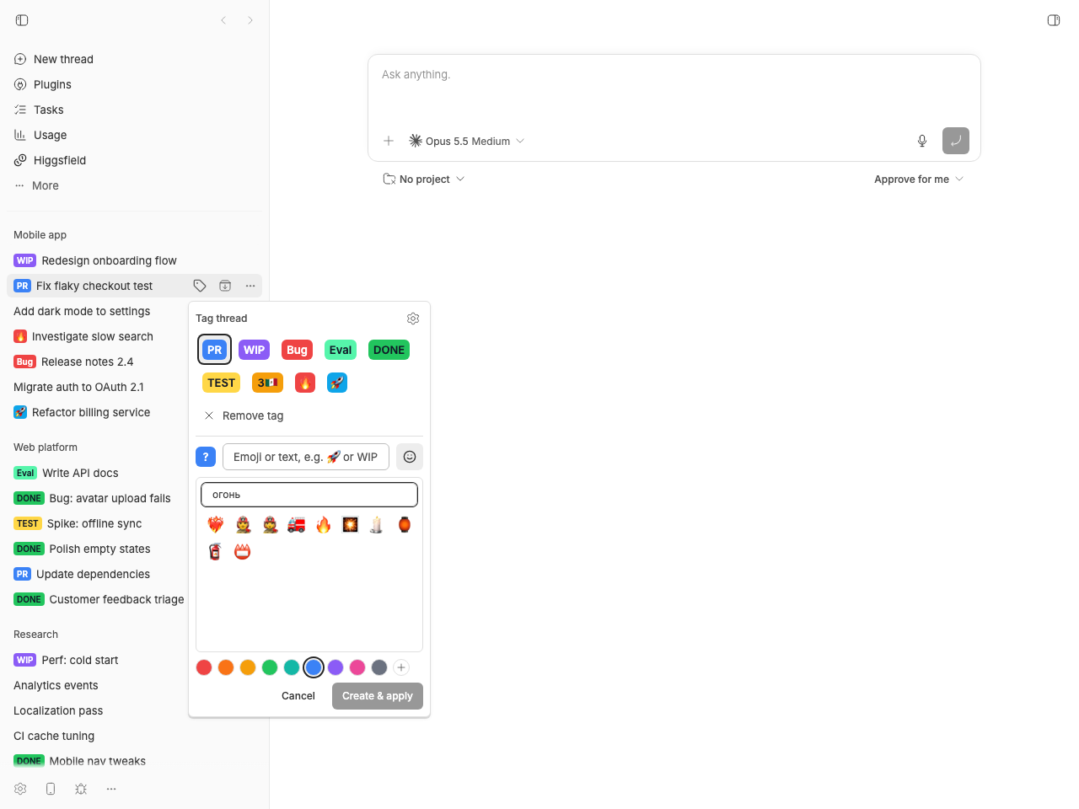Toggle the emoji picker smiley button
The image size is (1079, 809).
410,457
